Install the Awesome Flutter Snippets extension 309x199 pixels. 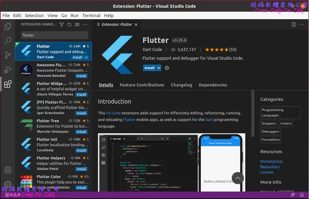coord(81,76)
